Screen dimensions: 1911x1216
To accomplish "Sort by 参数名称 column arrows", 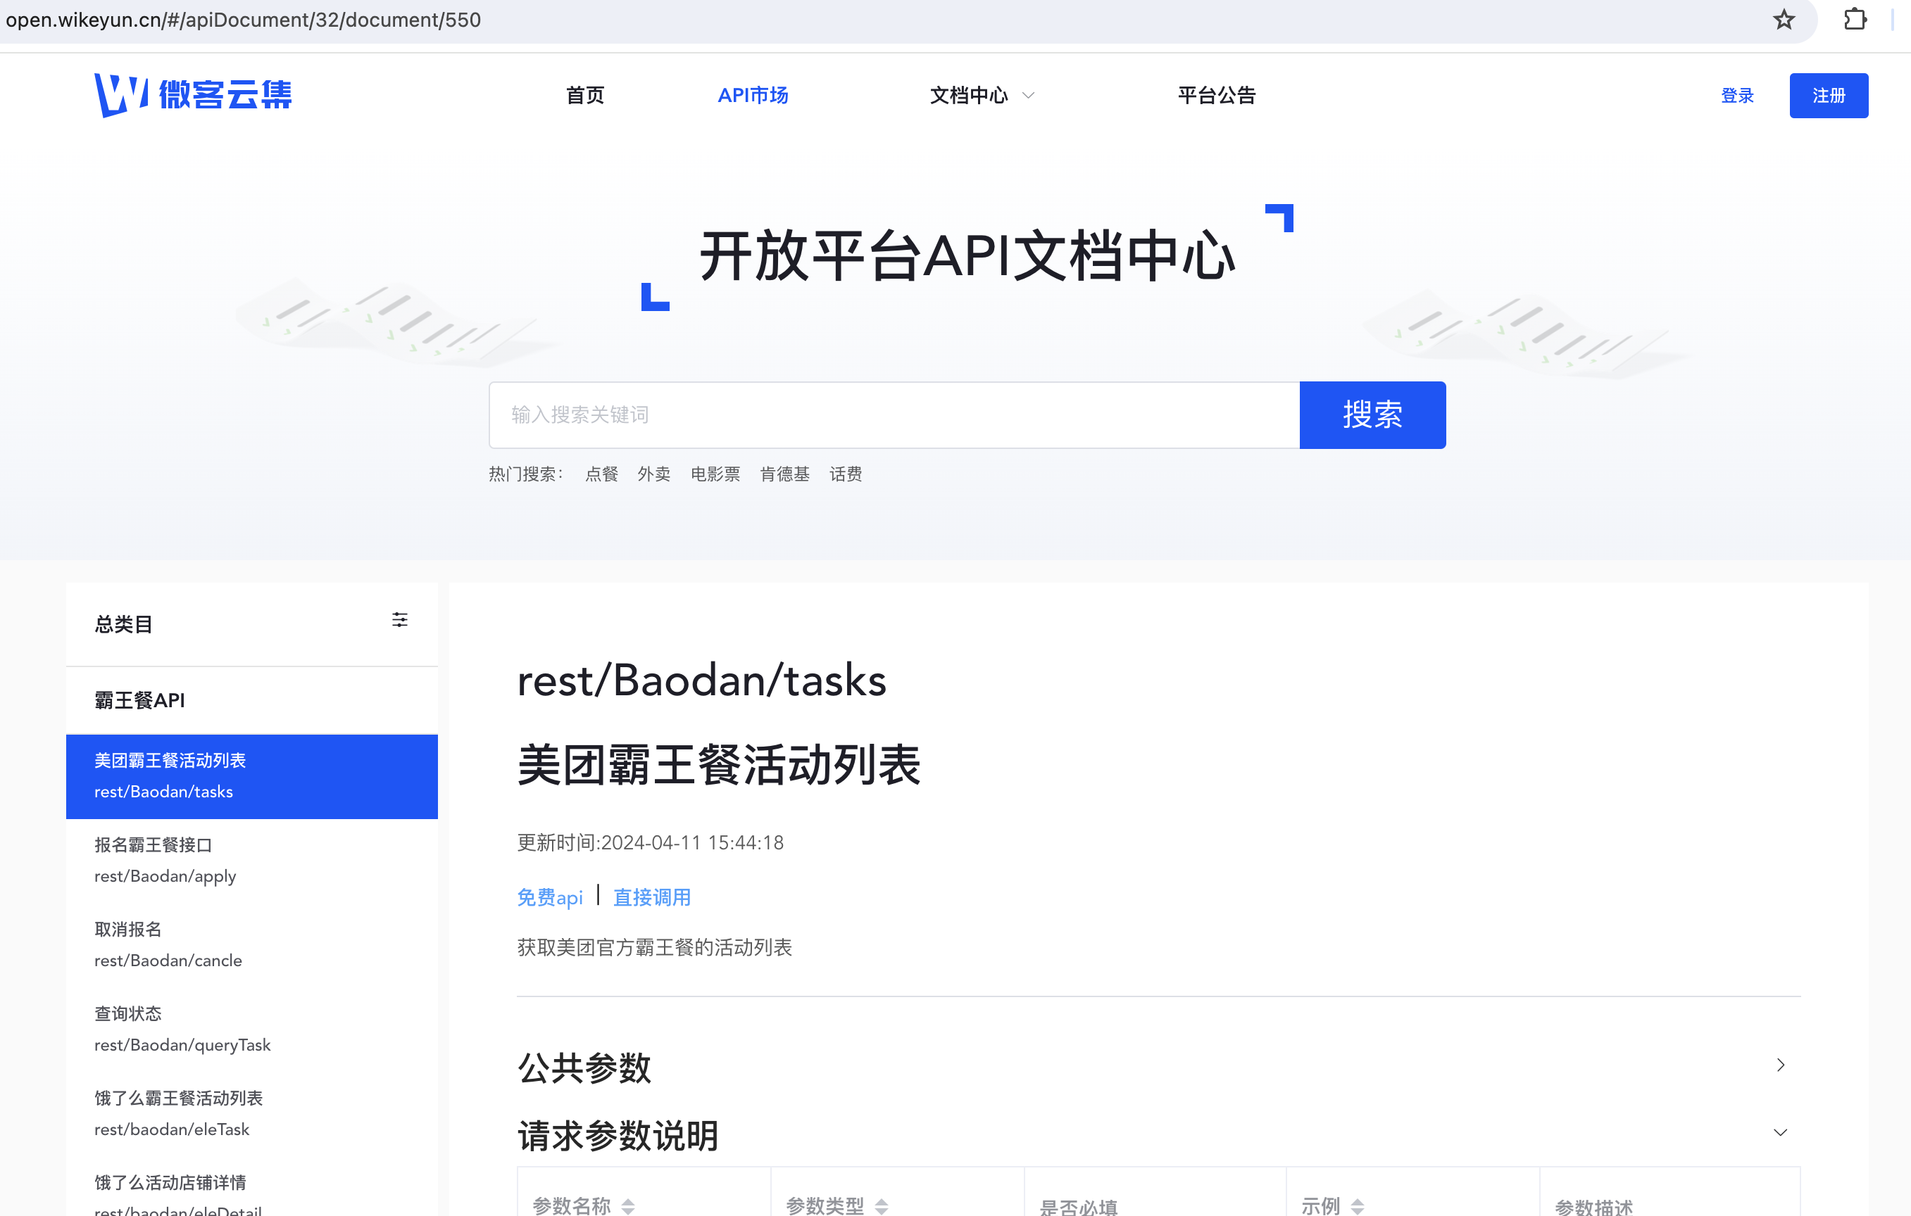I will pos(629,1205).
